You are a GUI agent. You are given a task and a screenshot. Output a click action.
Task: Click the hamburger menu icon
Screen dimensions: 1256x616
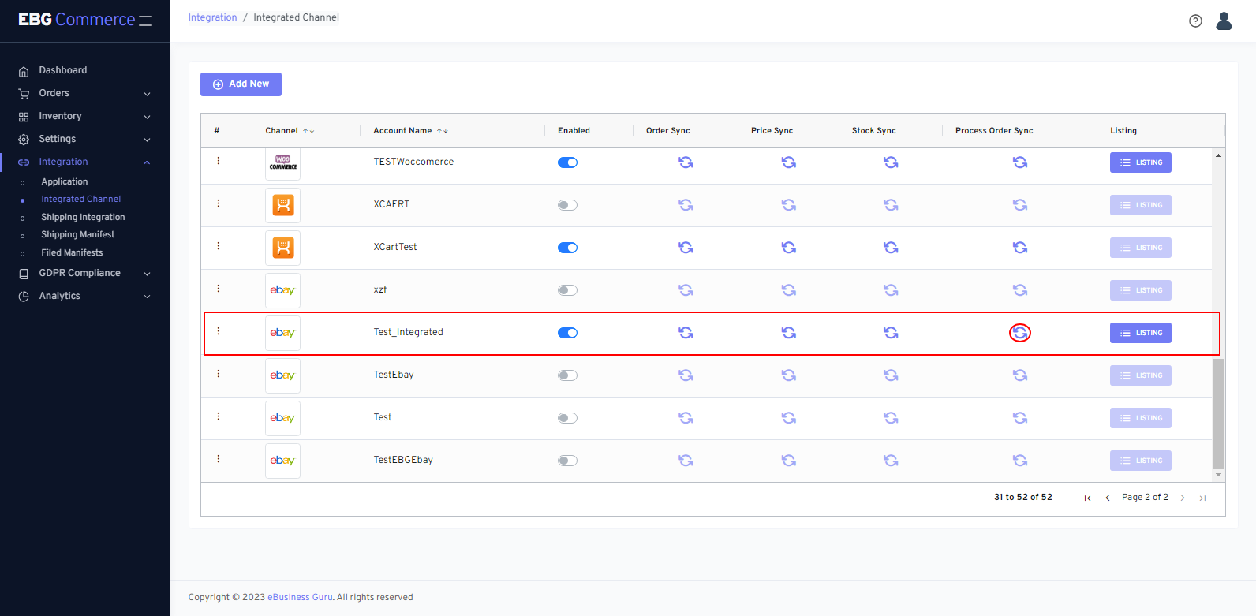(x=146, y=21)
